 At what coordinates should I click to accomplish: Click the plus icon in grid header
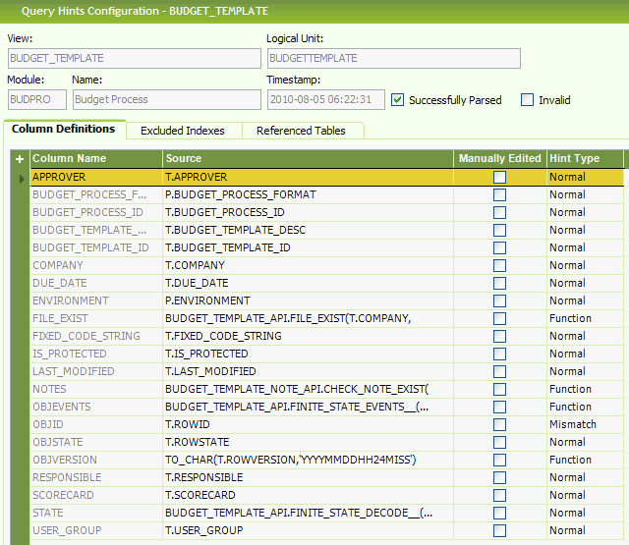pyautogui.click(x=20, y=159)
